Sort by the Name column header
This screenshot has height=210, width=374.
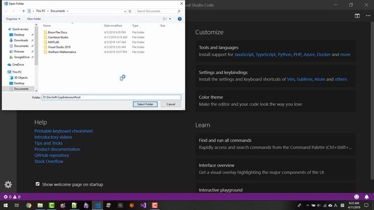(x=47, y=26)
